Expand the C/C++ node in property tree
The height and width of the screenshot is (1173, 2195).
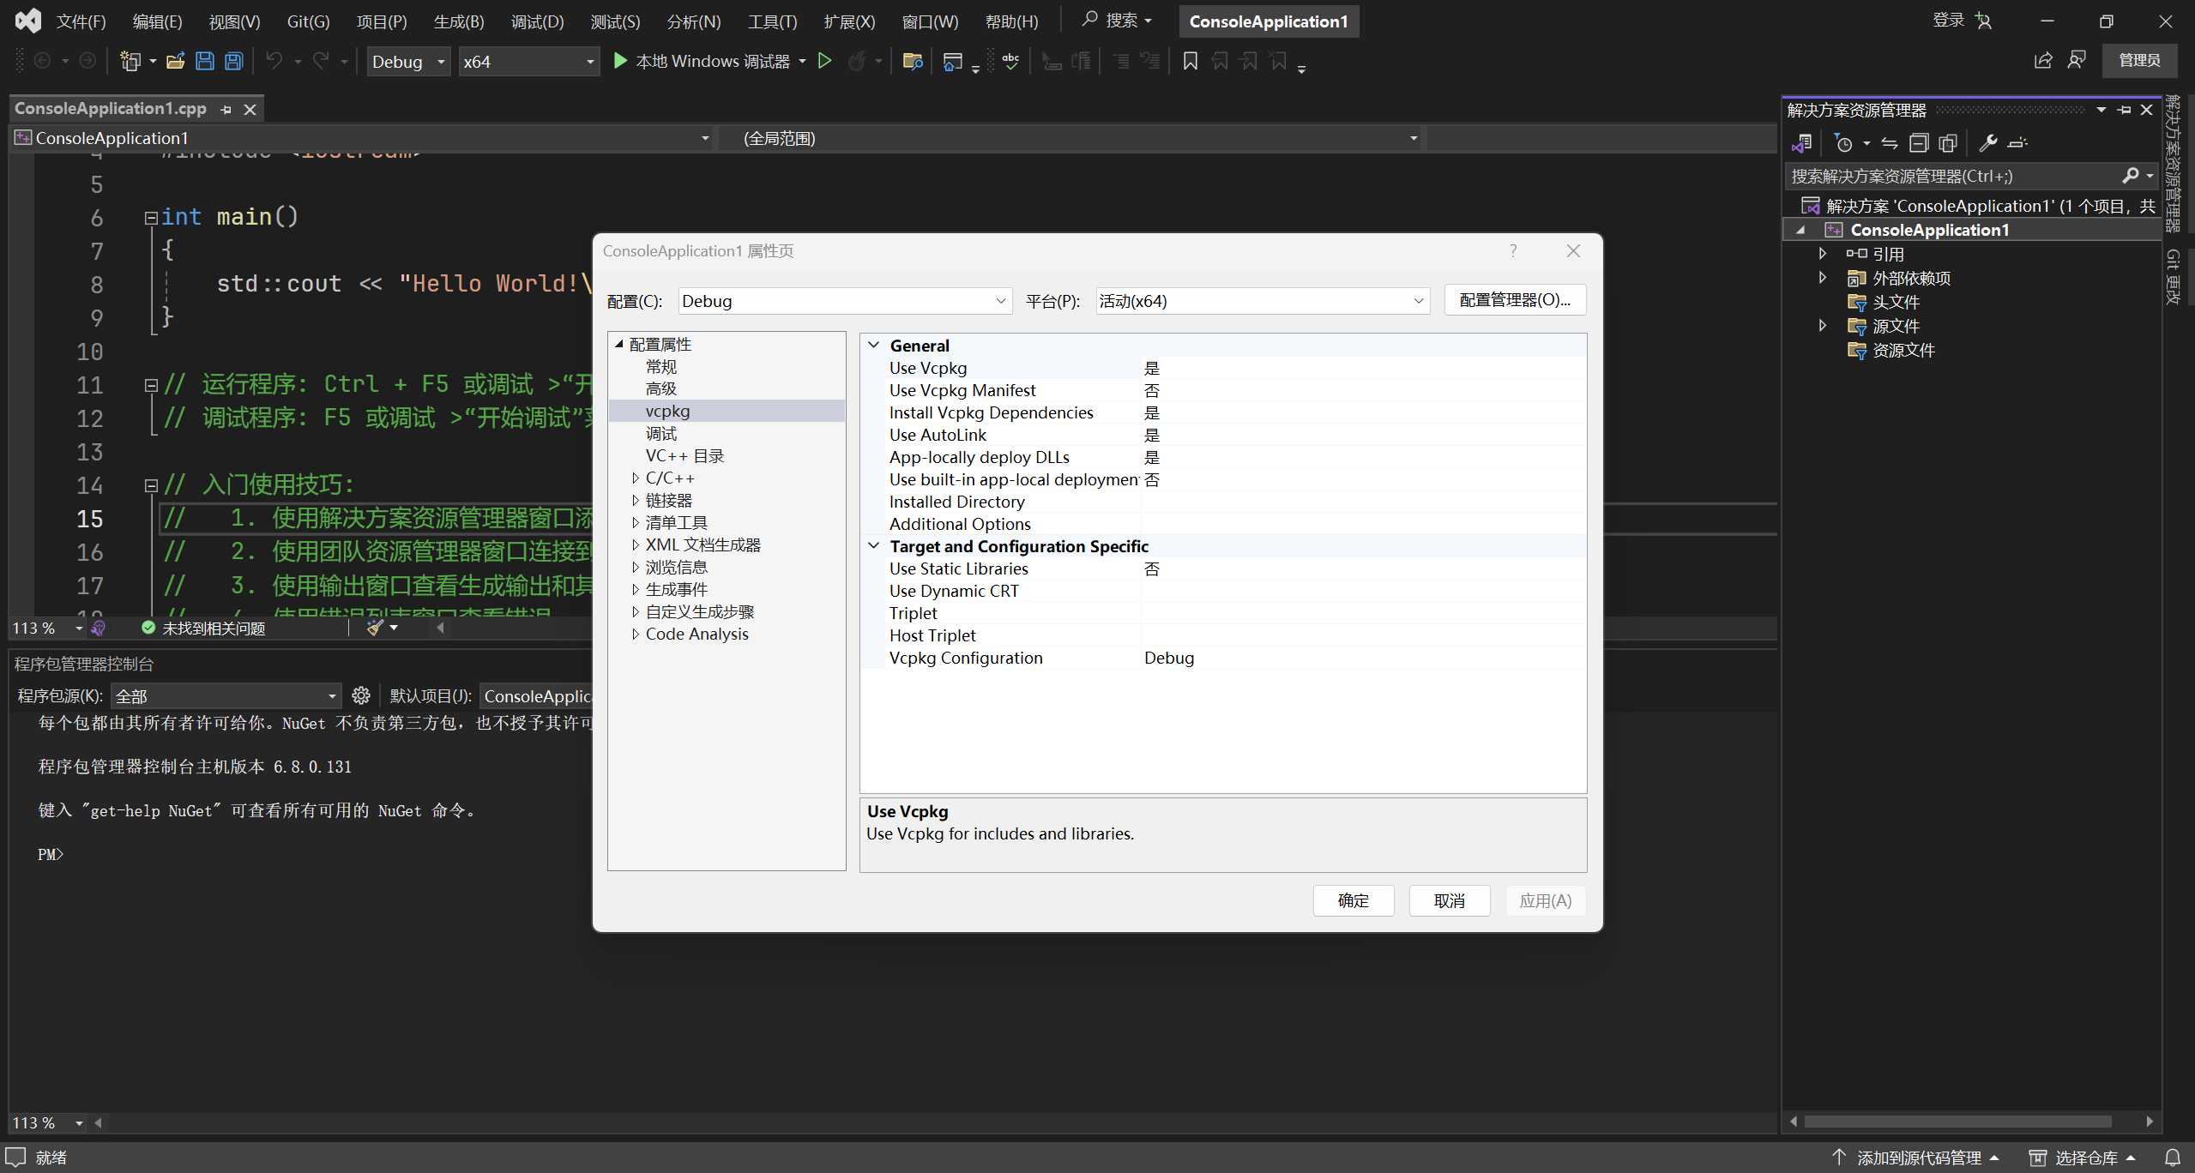(x=636, y=478)
